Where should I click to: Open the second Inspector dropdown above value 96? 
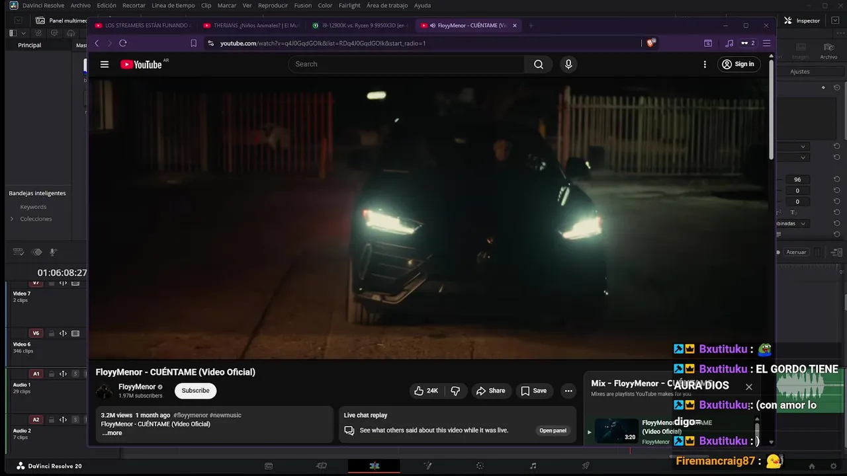pyautogui.click(x=794, y=157)
